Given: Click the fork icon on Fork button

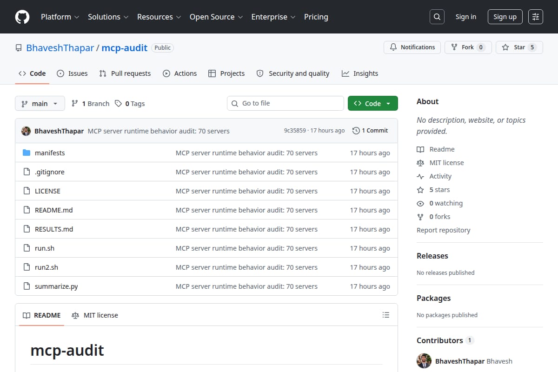Looking at the screenshot, I should (454, 47).
